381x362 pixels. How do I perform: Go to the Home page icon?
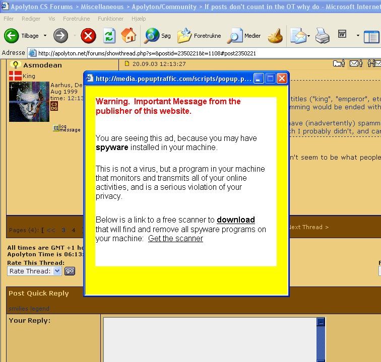tap(129, 35)
